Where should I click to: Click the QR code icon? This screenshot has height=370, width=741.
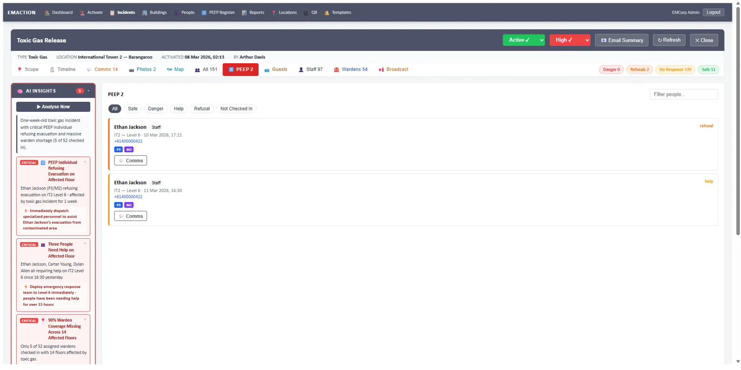[x=306, y=13]
